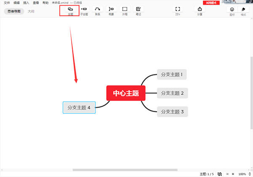Select the 中心主题 central node
Screen dimensions: 253x177
(126, 93)
